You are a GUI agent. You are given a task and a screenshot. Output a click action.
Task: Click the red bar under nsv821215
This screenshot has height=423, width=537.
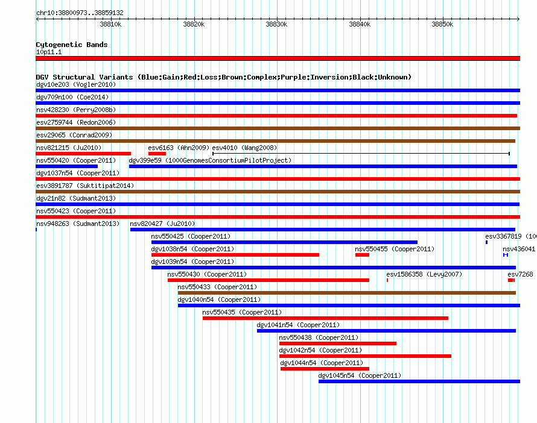(83, 154)
